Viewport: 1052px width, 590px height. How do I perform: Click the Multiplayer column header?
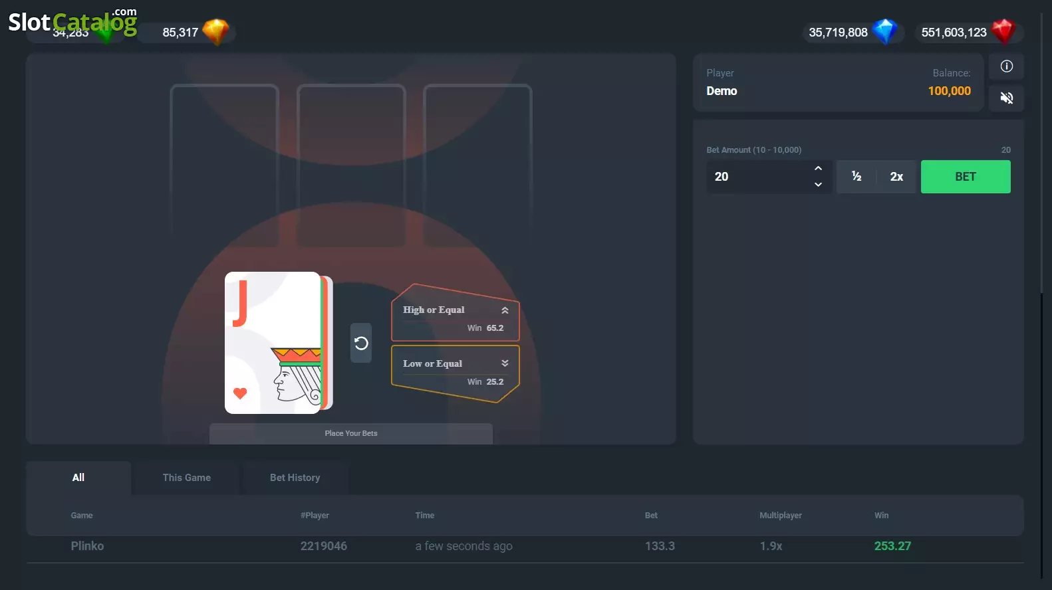781,516
